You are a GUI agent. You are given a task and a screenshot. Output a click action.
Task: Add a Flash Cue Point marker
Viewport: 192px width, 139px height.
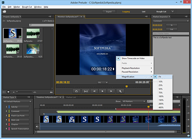pos(20,116)
